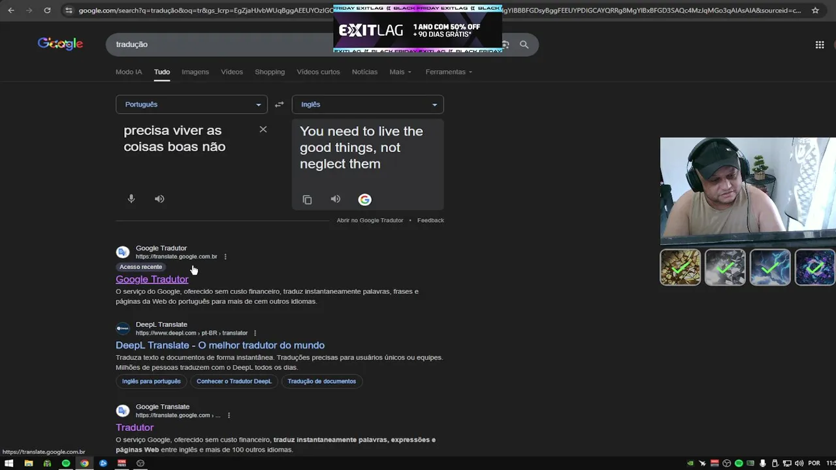
Task: Open Spotify from the taskbar
Action: coord(66,463)
